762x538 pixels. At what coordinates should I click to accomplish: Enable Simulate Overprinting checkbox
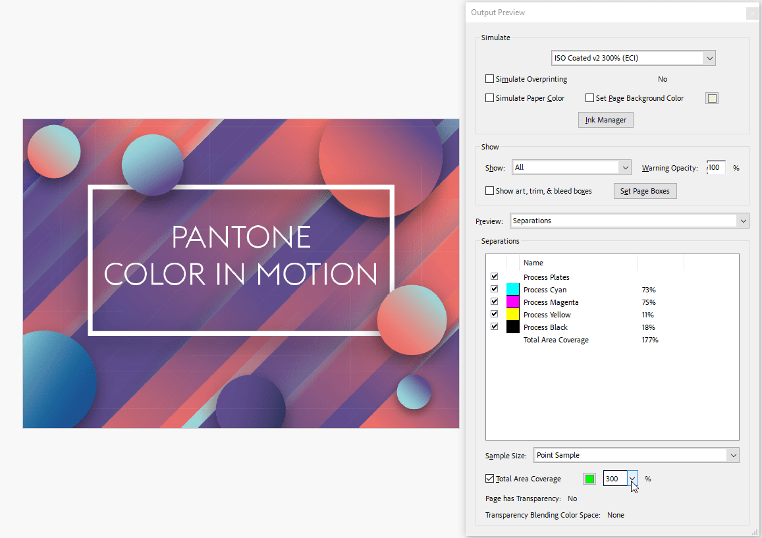coord(489,79)
